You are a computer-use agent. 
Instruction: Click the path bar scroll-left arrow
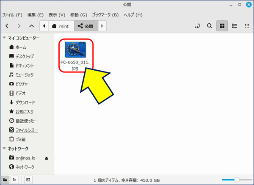pos(44,26)
